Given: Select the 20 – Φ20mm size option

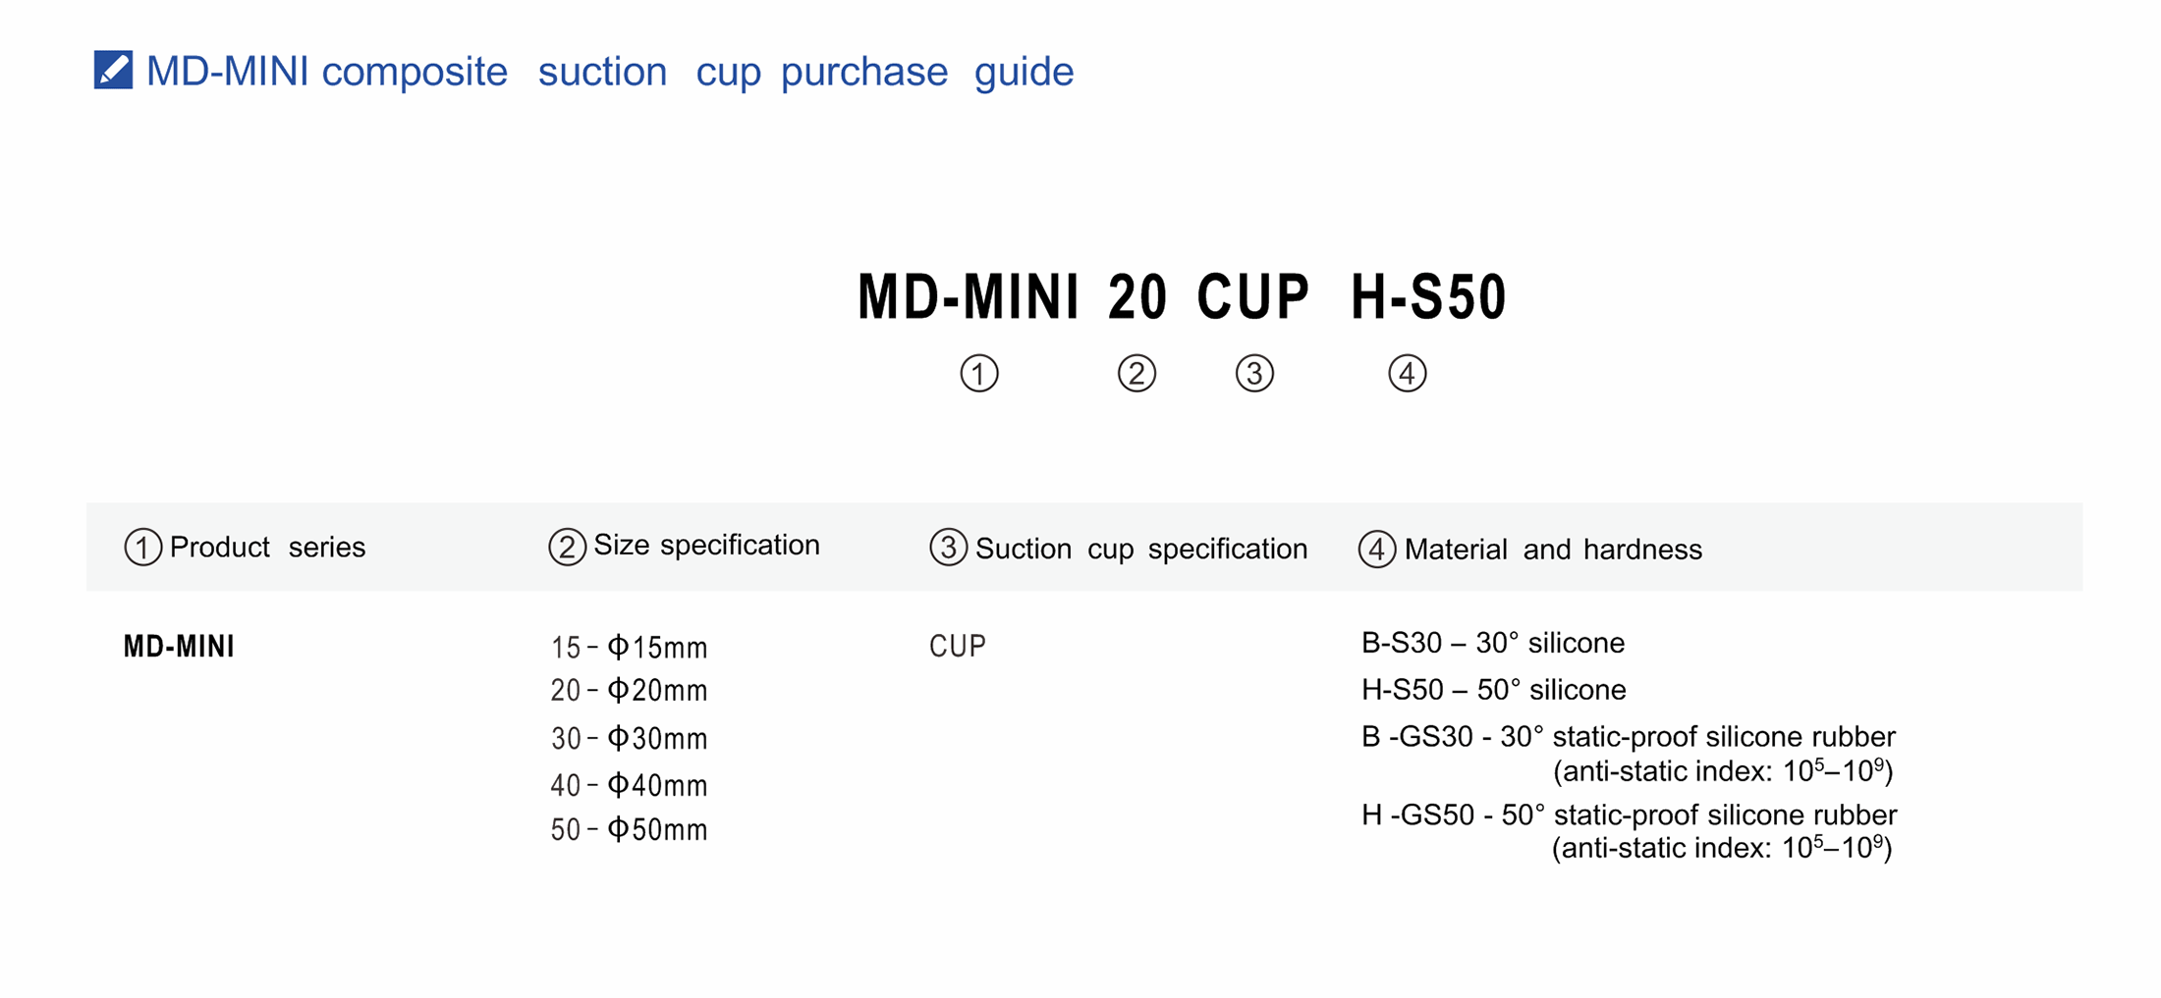Looking at the screenshot, I should click(x=629, y=691).
